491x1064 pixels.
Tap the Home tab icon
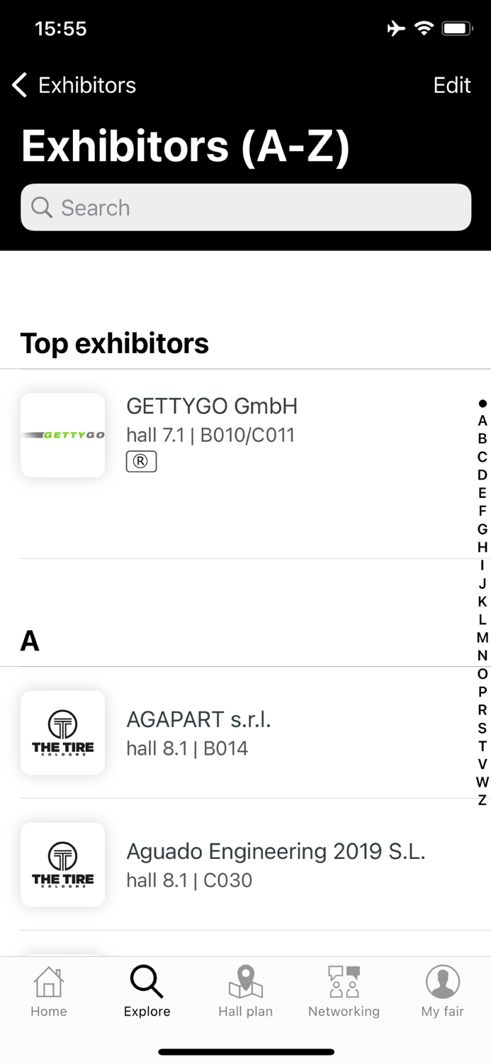[x=48, y=991]
